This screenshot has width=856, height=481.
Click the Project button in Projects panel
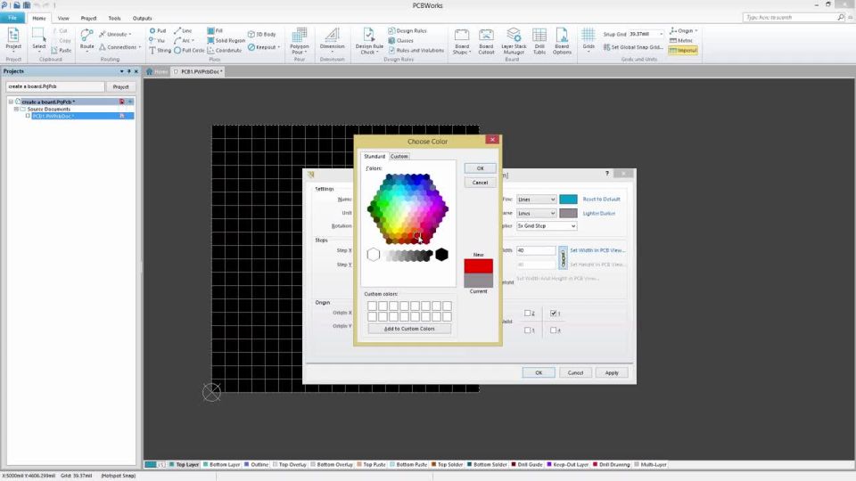120,86
